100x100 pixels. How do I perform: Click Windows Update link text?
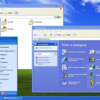[x=43, y=57]
